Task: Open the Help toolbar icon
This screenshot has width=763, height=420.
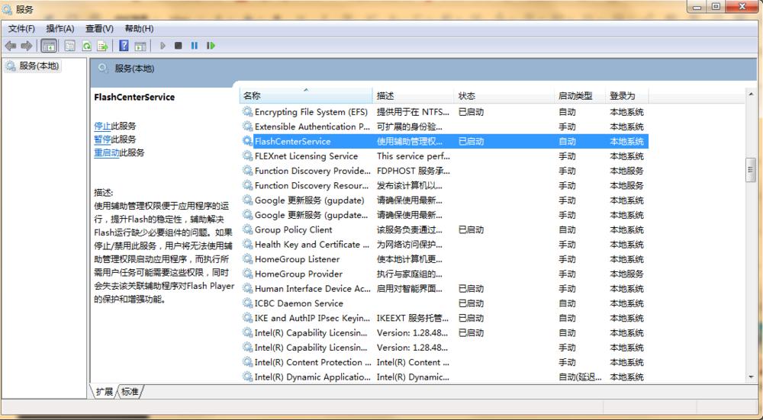Action: tap(124, 46)
